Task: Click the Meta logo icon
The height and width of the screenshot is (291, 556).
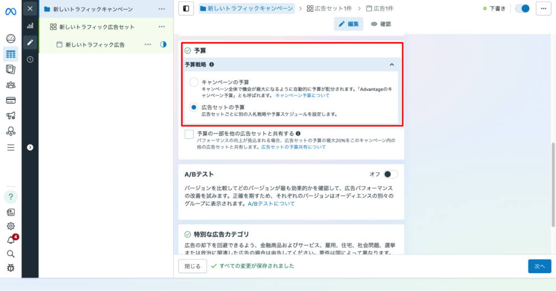Action: [10, 11]
